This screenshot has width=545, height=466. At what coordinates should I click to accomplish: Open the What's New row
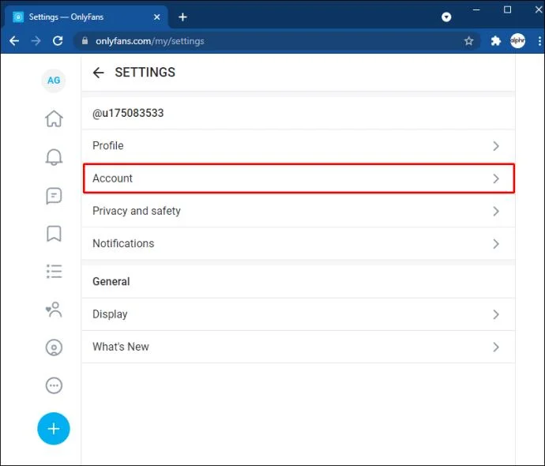click(x=299, y=347)
